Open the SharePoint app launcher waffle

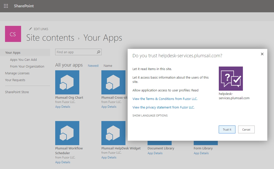pos(6,6)
